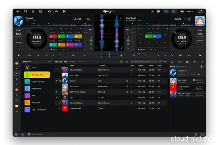Trigger the red cue pad at 00:04
218x145 pixels.
(x=53, y=36)
